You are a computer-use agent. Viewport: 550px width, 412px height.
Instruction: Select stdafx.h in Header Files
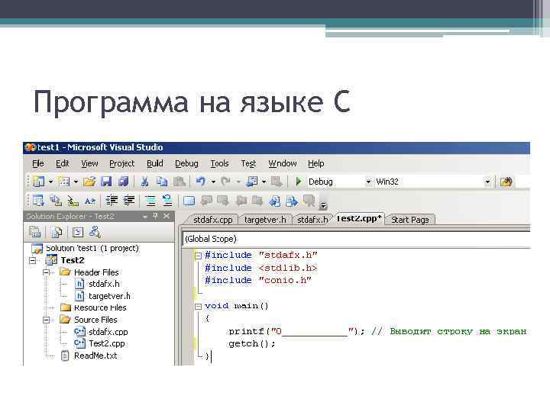point(104,284)
